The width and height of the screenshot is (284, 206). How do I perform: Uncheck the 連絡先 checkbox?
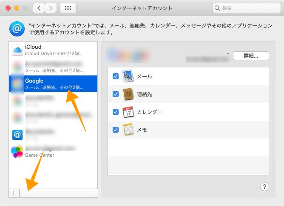click(116, 94)
